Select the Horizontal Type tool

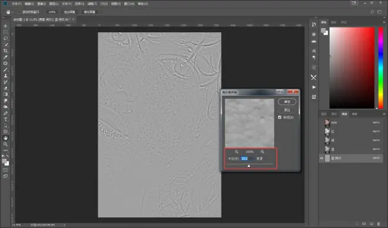[5, 119]
